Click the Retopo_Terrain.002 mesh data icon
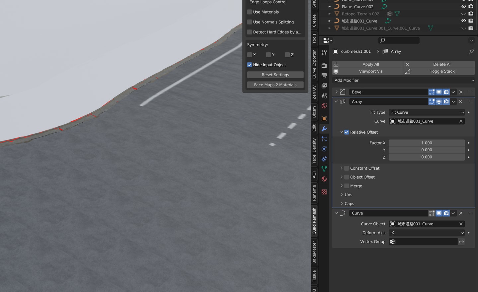 [397, 14]
